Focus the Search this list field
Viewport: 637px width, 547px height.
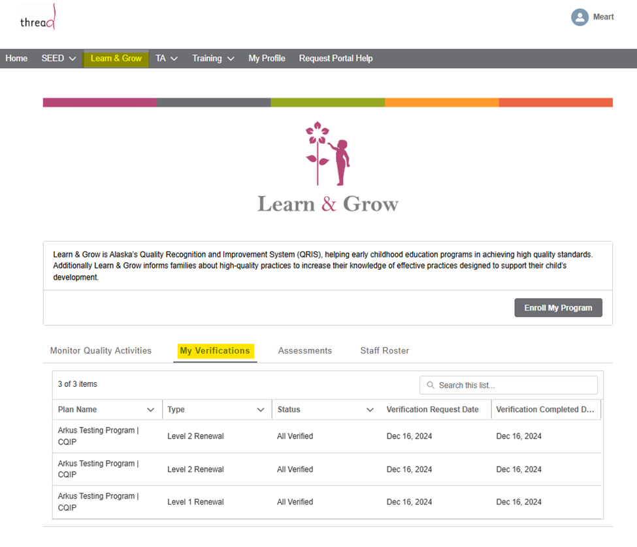[508, 385]
